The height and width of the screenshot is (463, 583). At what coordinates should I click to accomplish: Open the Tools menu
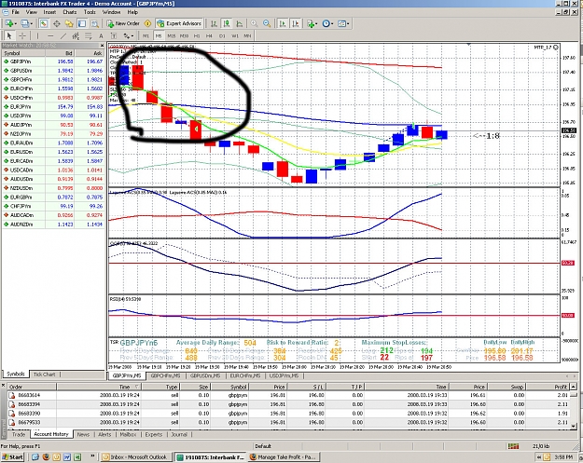[90, 12]
